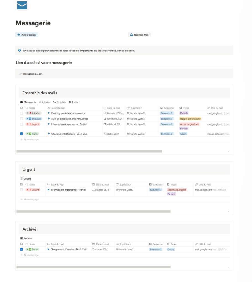Click the horizontal scrollbar under Ensemble des mails

(x=89, y=151)
